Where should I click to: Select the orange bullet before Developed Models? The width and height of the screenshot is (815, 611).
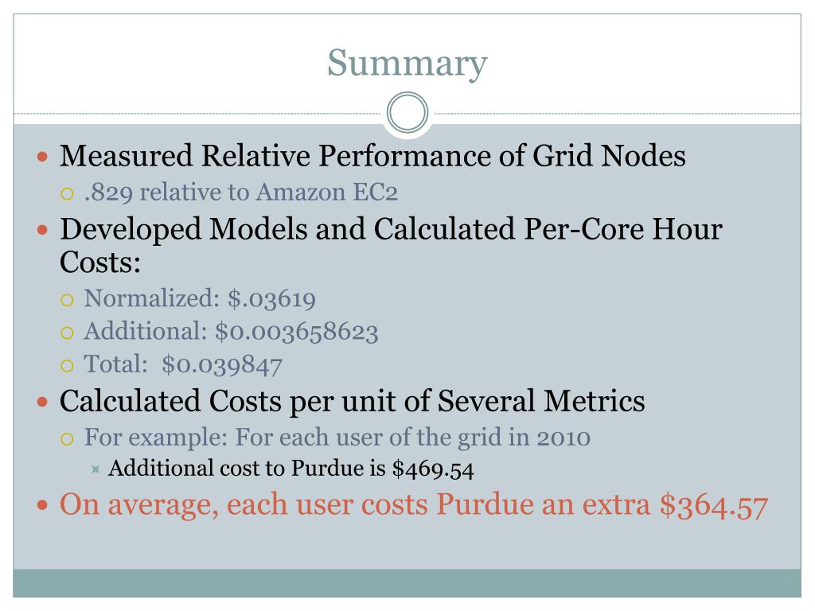pyautogui.click(x=43, y=230)
